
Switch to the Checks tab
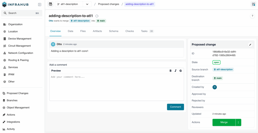[130, 31]
